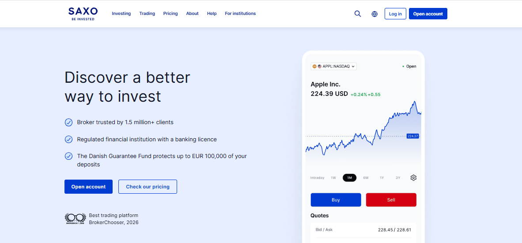Open the globe region selector icon
This screenshot has height=243, width=522.
point(374,14)
